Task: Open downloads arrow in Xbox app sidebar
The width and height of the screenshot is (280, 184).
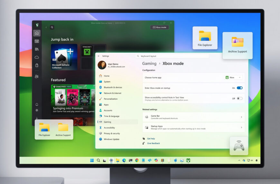Action: pos(37,118)
